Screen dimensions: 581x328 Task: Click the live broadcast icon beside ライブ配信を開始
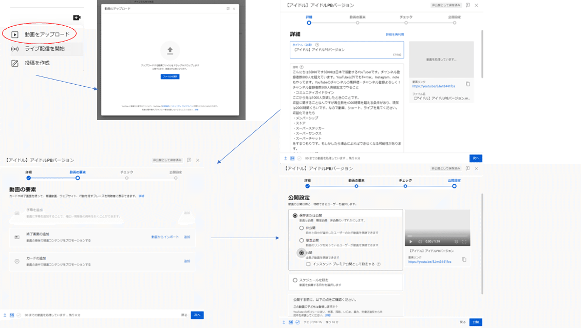[x=15, y=49]
